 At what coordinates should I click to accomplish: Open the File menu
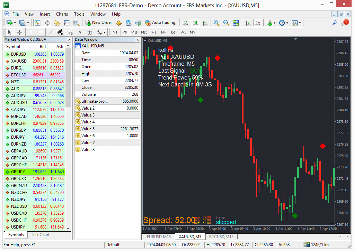coord(16,14)
